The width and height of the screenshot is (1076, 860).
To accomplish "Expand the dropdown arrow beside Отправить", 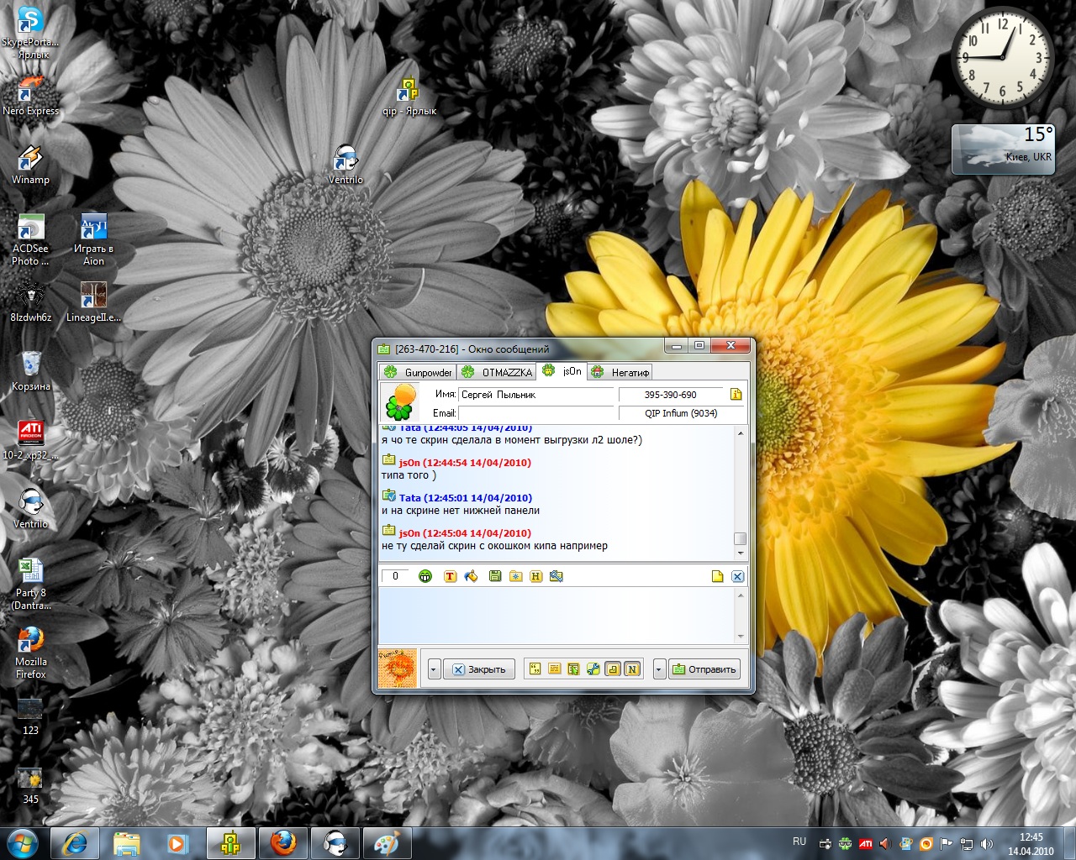I will pyautogui.click(x=659, y=669).
